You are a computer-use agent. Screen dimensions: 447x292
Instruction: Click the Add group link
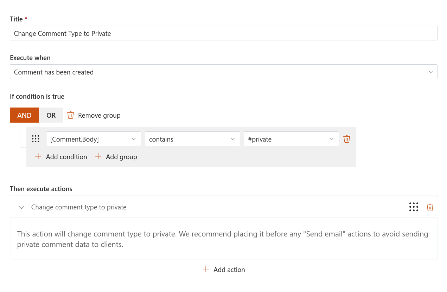tap(121, 156)
